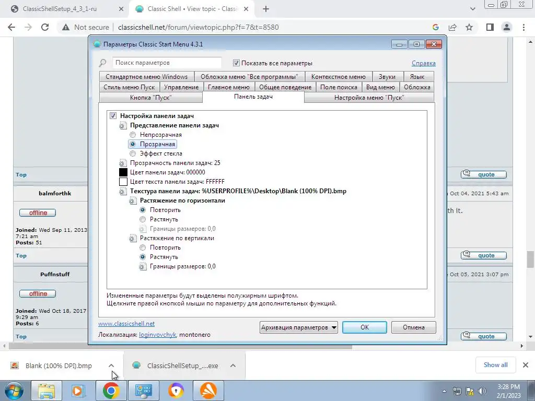Image resolution: width=535 pixels, height=401 pixels.
Task: Open loginvovchyk localization link
Action: click(158, 335)
